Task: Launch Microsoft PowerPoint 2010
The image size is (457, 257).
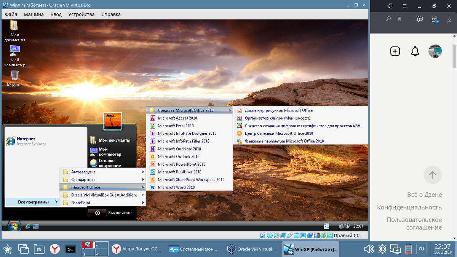Action: (189, 164)
